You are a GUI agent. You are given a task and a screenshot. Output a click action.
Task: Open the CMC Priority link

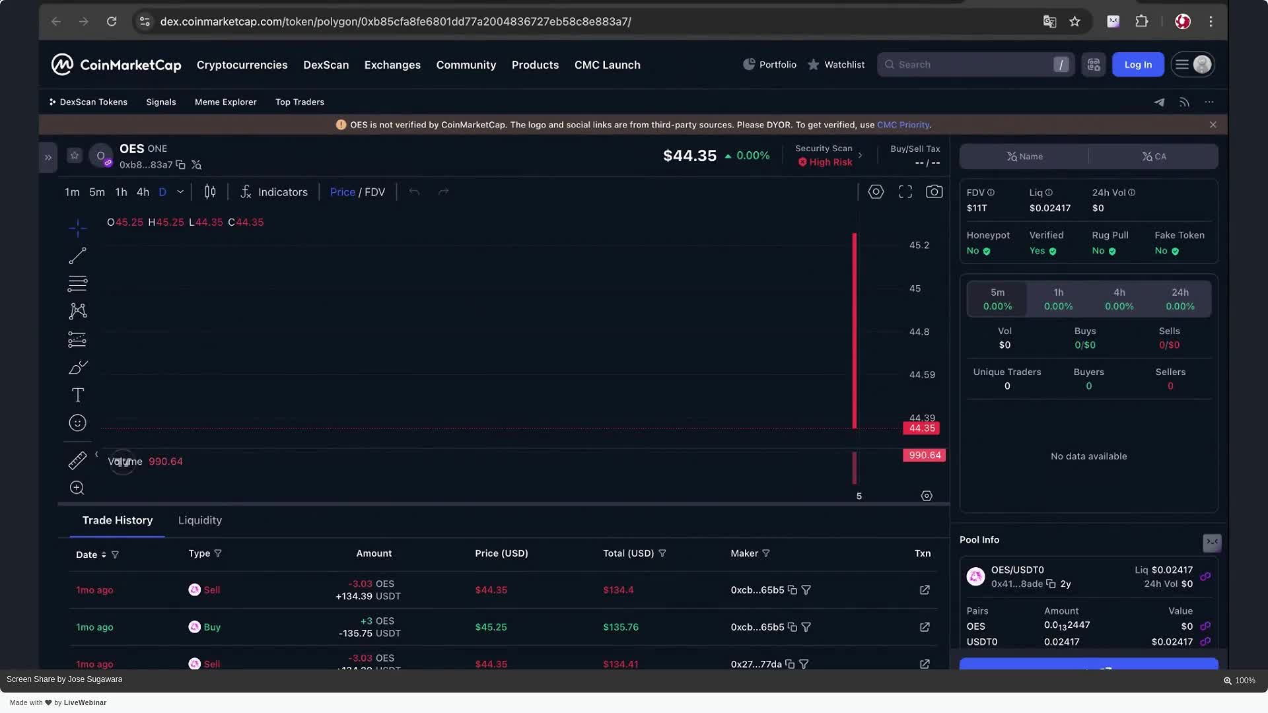pos(903,125)
